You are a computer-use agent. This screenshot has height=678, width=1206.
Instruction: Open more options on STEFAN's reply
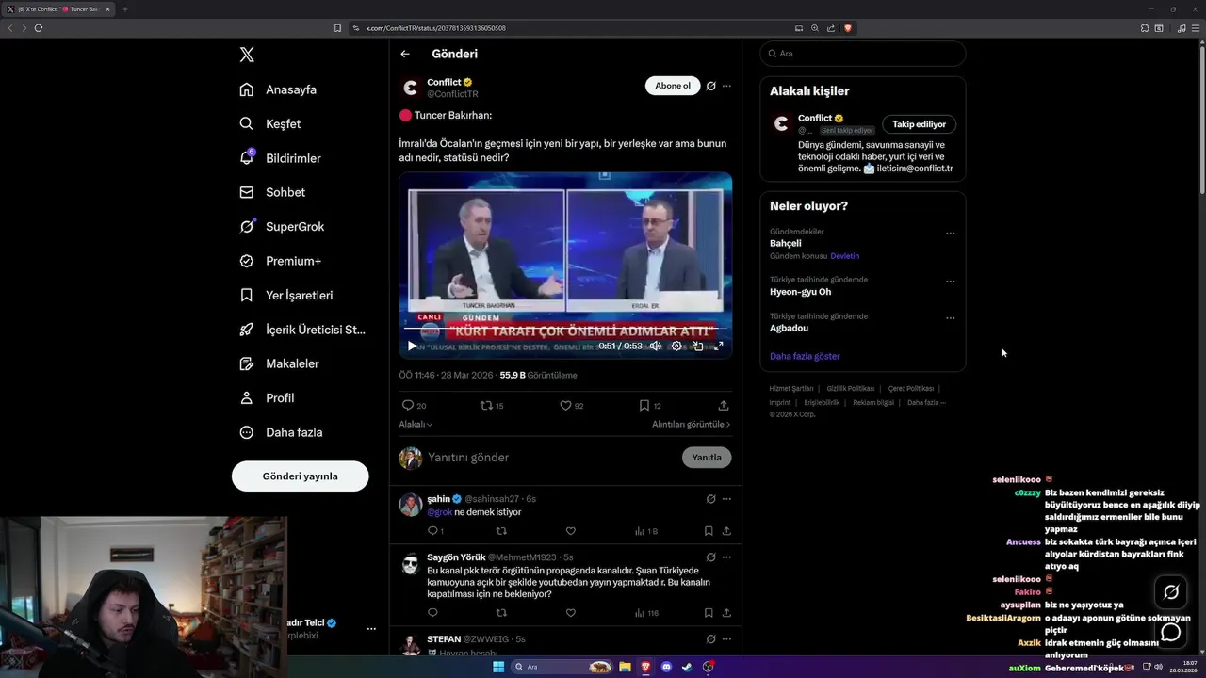point(726,638)
